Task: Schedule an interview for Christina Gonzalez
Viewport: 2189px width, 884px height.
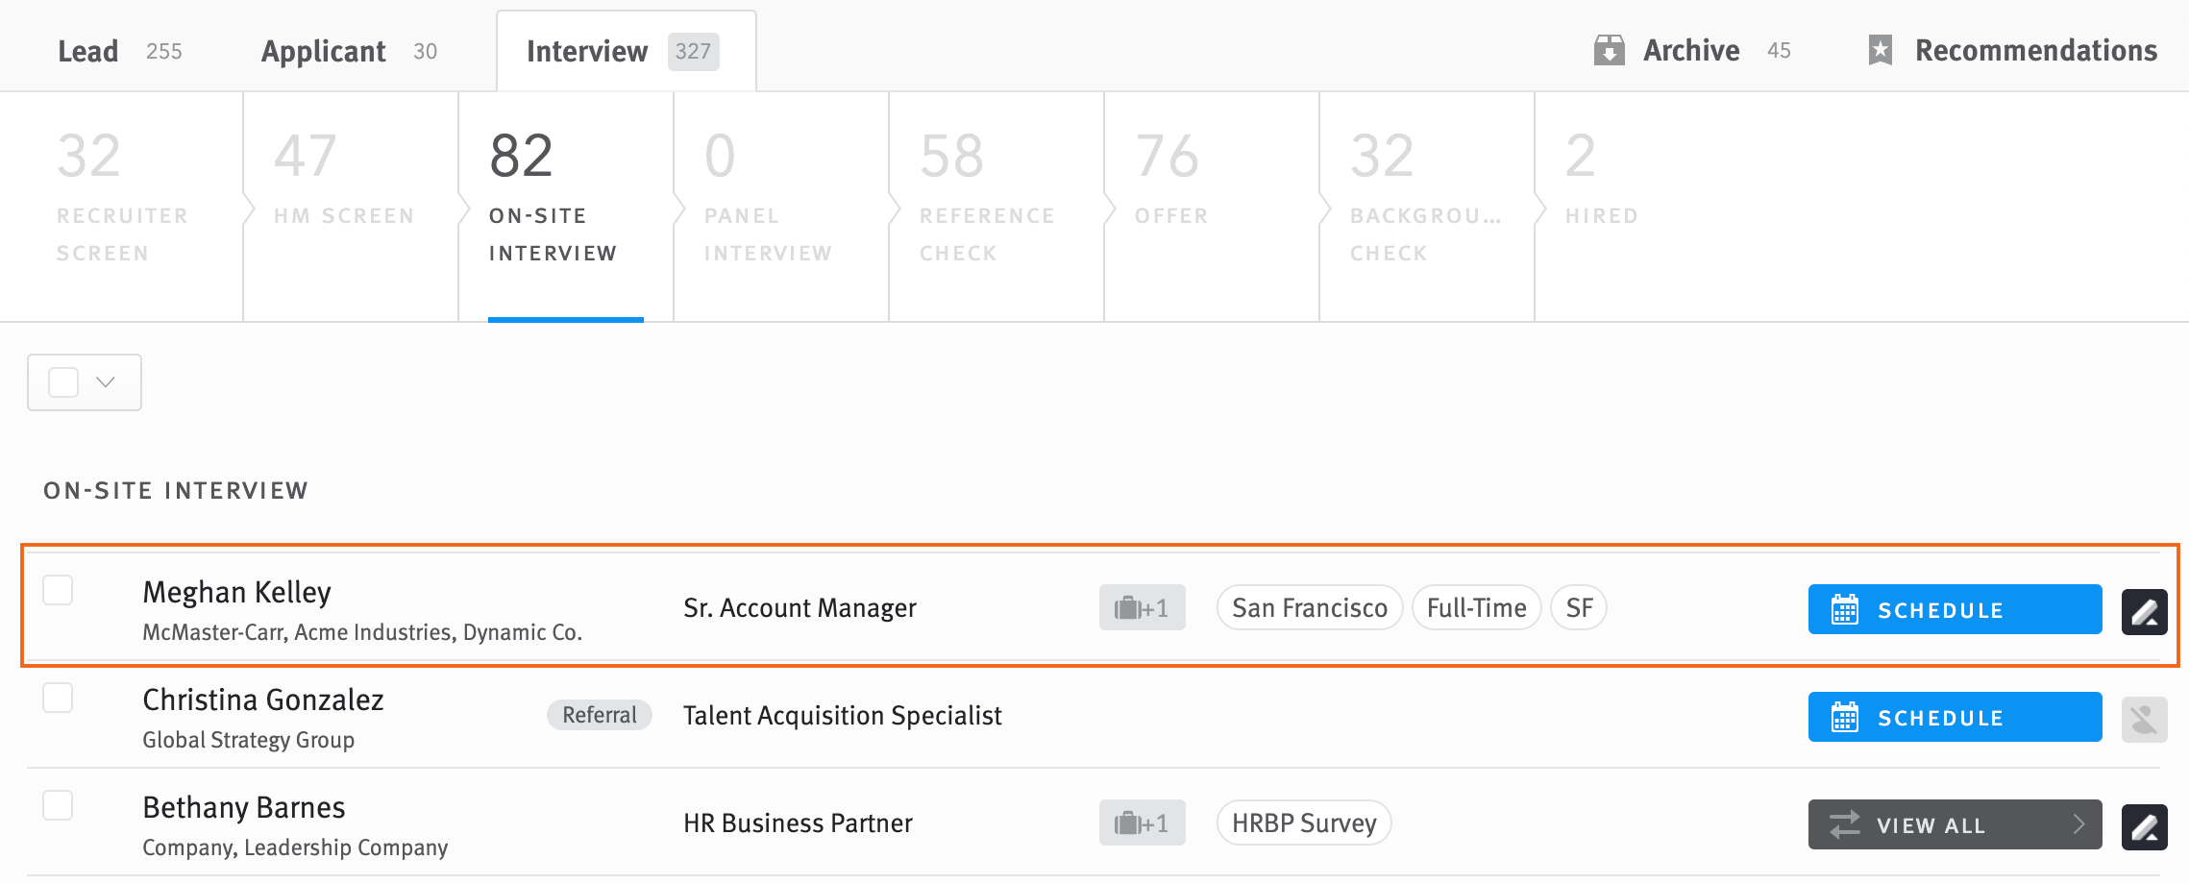Action: (x=1953, y=717)
